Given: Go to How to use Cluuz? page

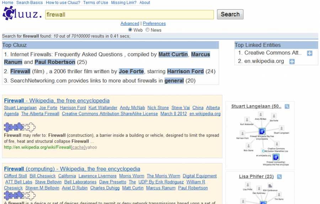Looking at the screenshot, I should tap(63, 2).
